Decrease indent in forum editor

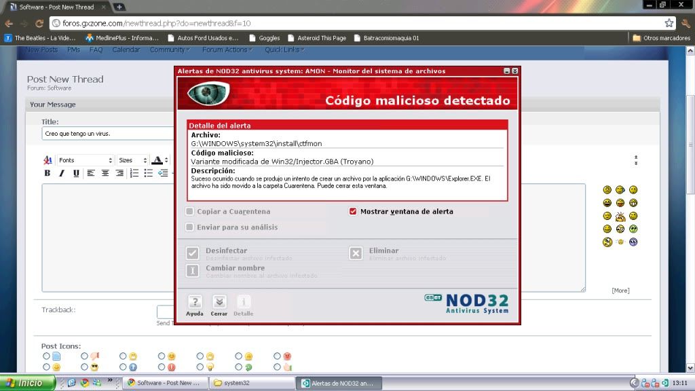click(163, 173)
